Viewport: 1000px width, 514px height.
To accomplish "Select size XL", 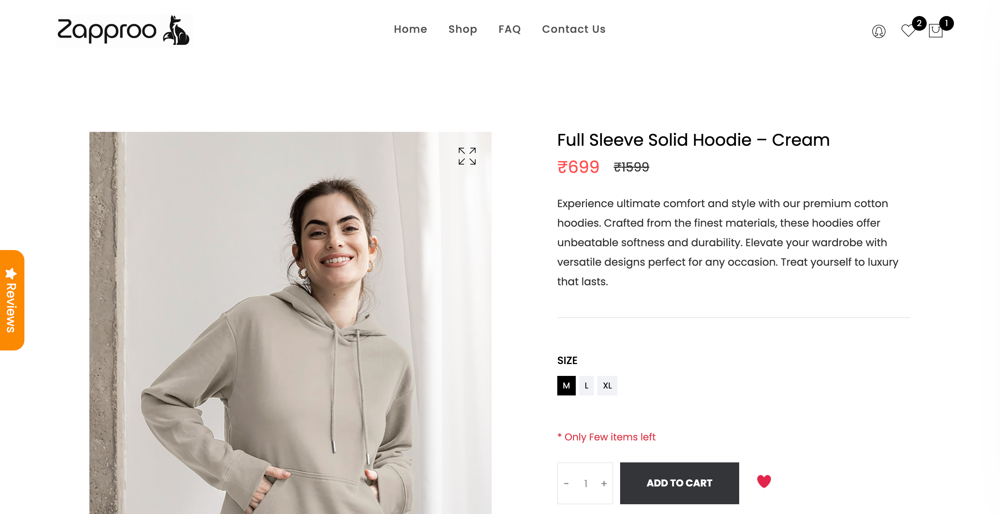I will (607, 386).
